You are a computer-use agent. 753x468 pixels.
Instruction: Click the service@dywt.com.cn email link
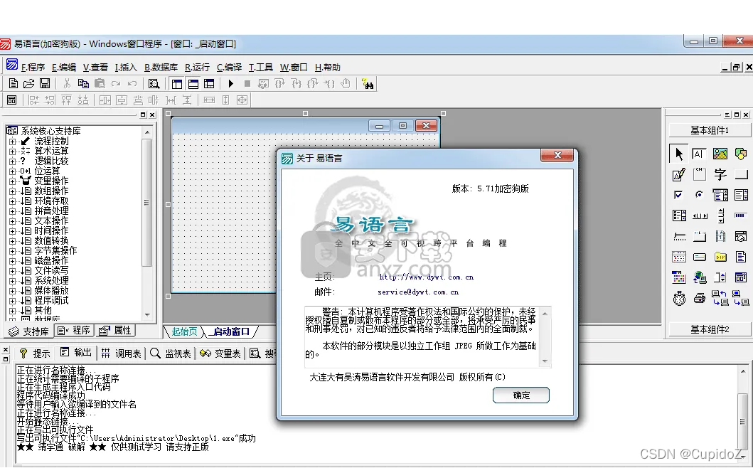point(418,292)
